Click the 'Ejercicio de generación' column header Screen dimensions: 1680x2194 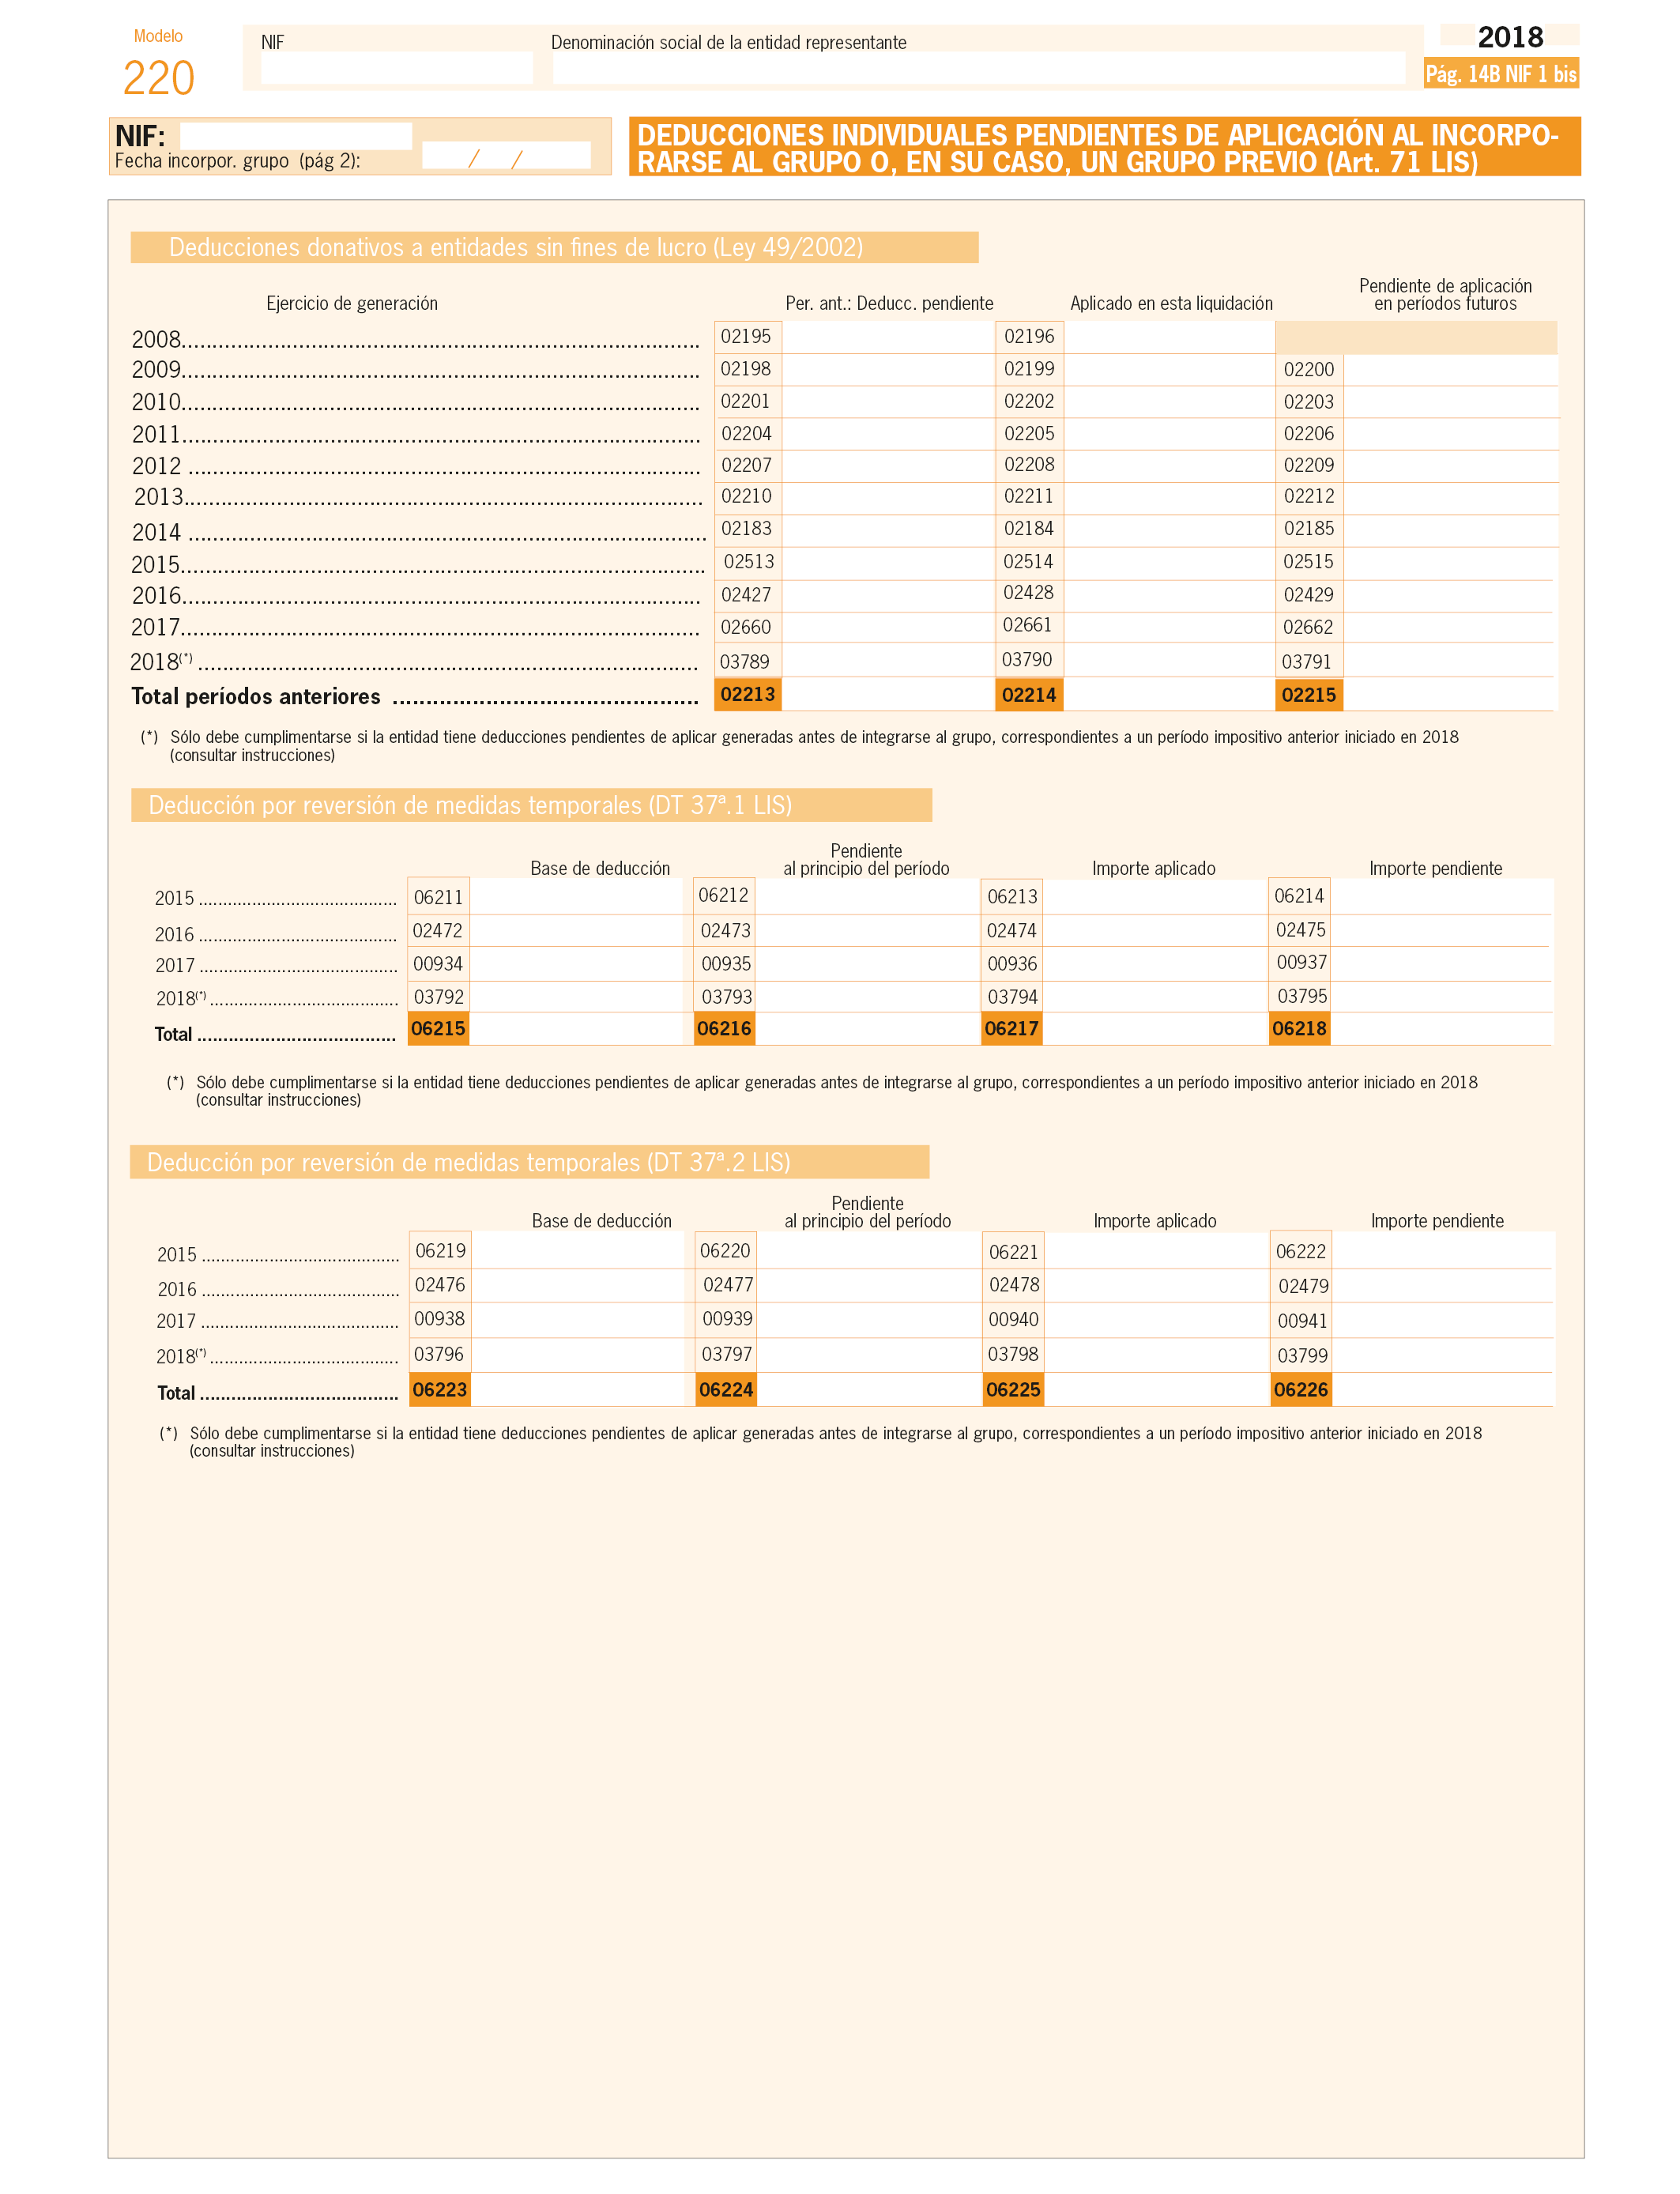[352, 303]
